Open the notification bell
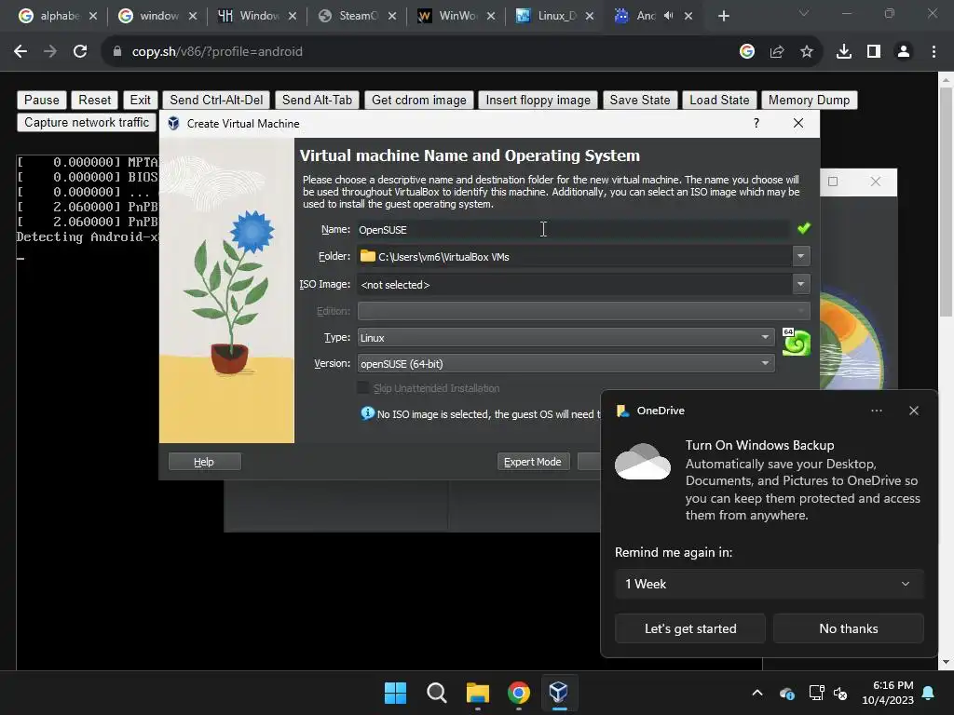 click(x=929, y=693)
